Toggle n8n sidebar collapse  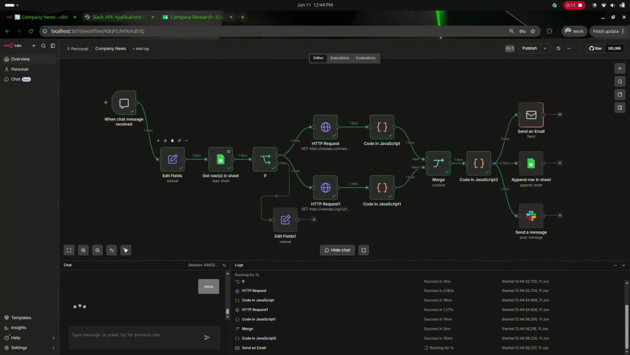tap(53, 46)
